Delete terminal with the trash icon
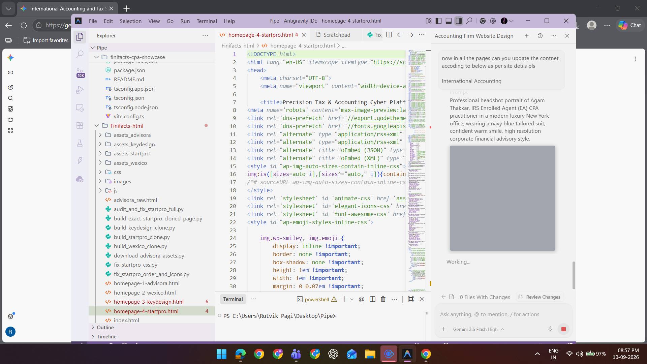 pos(383,299)
